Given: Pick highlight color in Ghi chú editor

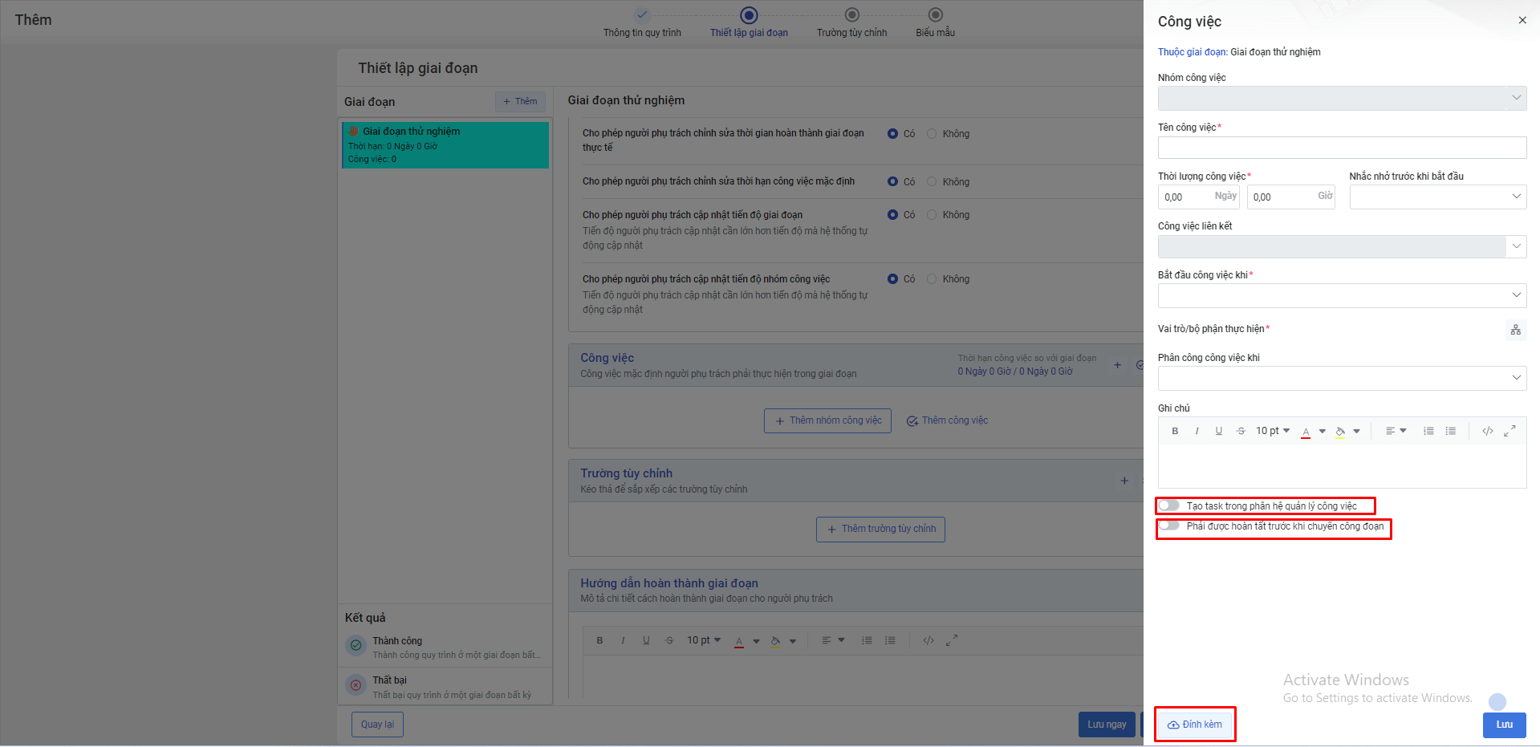Looking at the screenshot, I should (1339, 431).
